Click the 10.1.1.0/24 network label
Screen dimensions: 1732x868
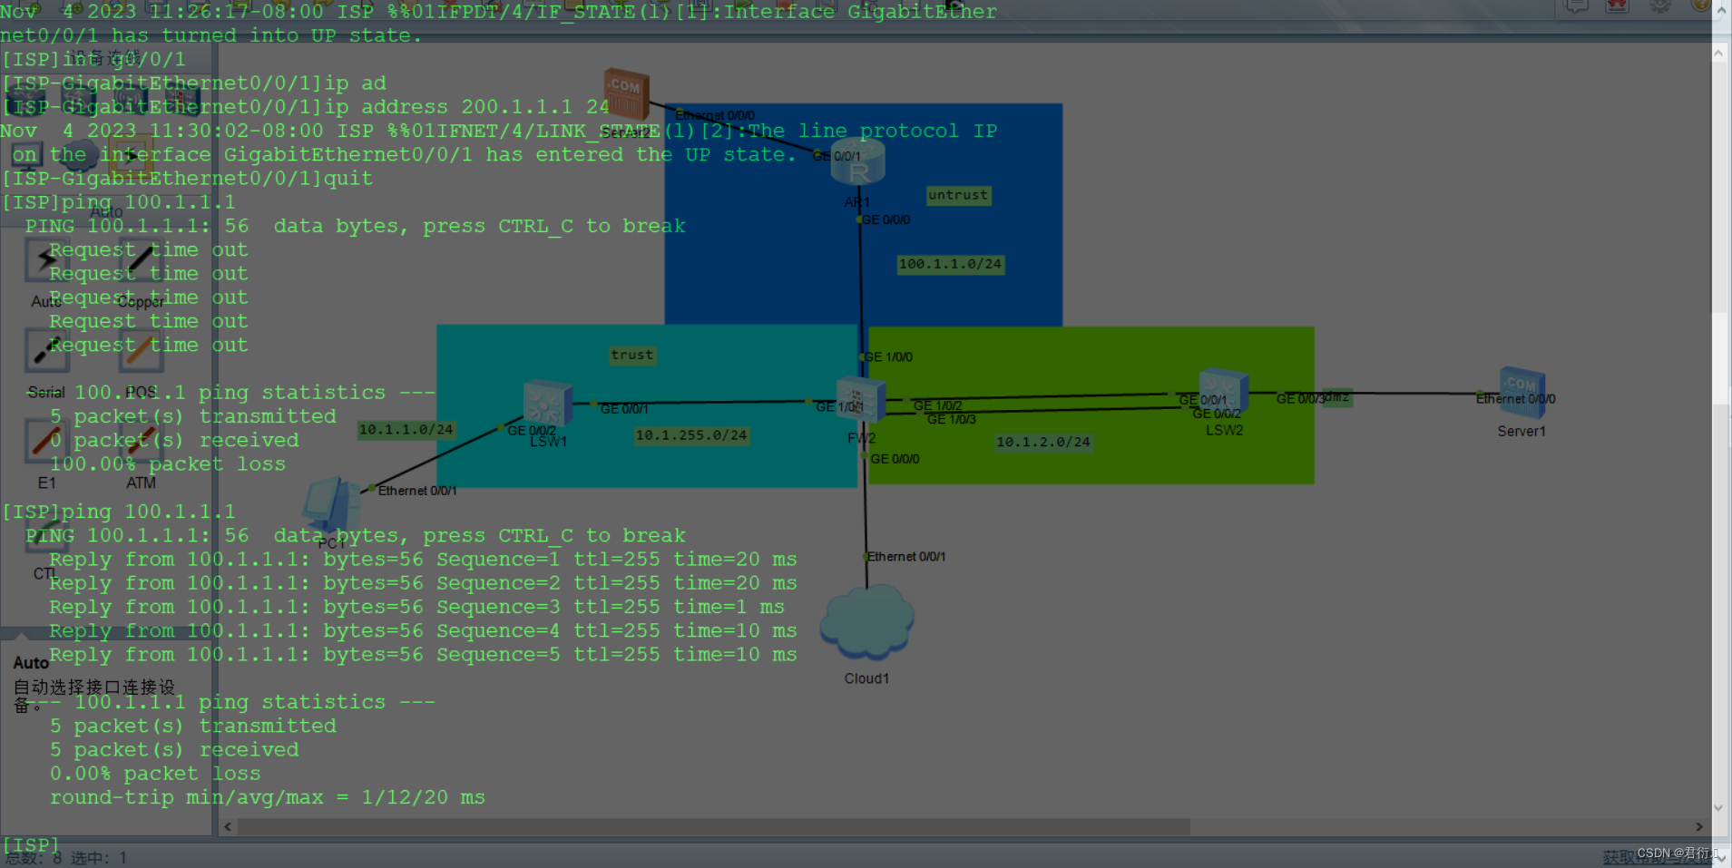click(x=406, y=430)
